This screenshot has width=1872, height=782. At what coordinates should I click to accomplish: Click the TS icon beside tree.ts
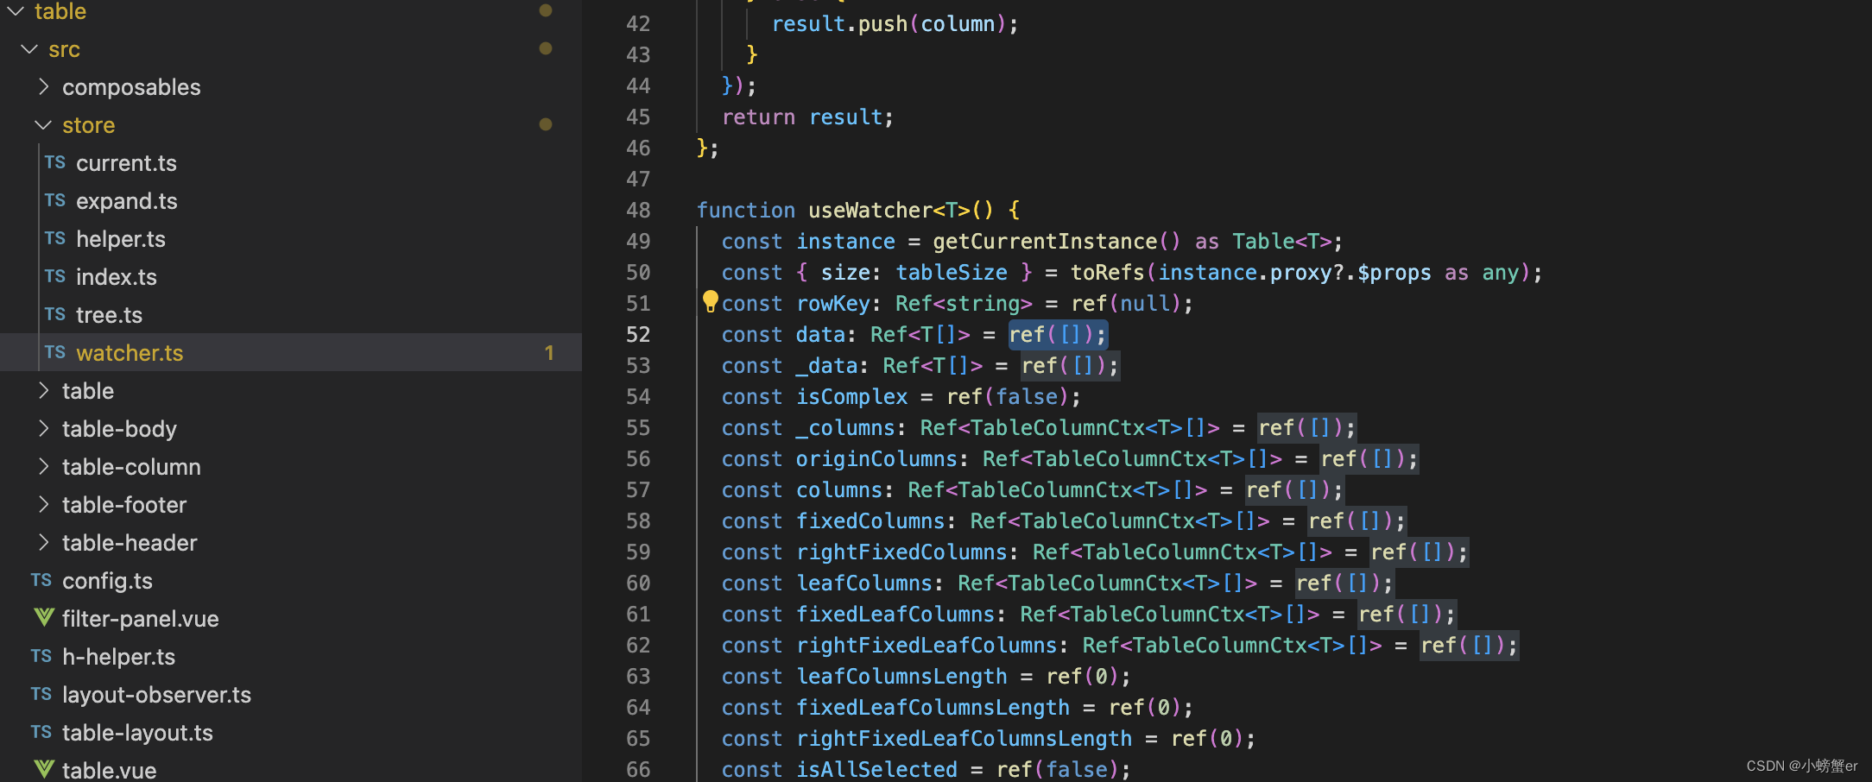tap(55, 314)
